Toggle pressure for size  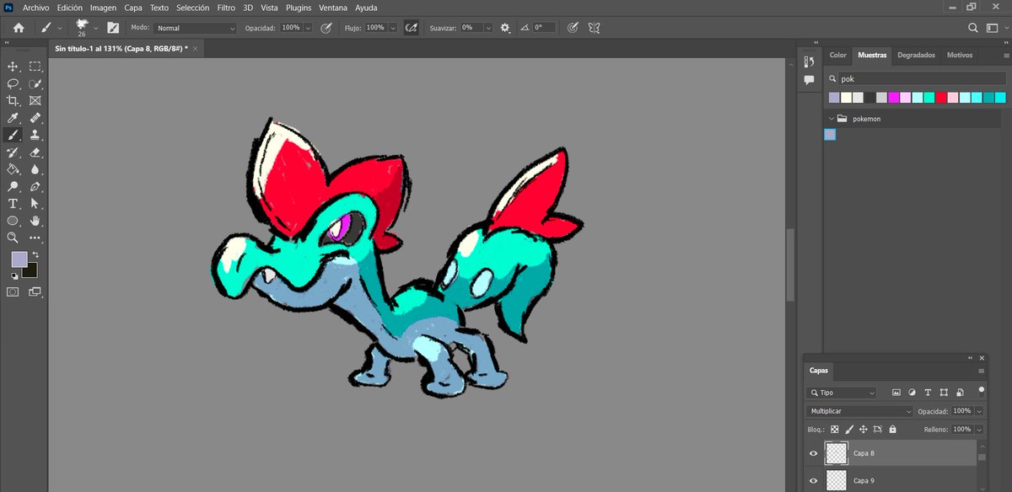point(573,28)
